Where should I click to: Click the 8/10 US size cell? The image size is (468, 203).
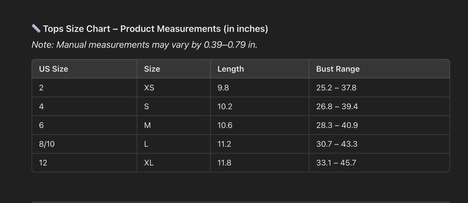coord(47,144)
